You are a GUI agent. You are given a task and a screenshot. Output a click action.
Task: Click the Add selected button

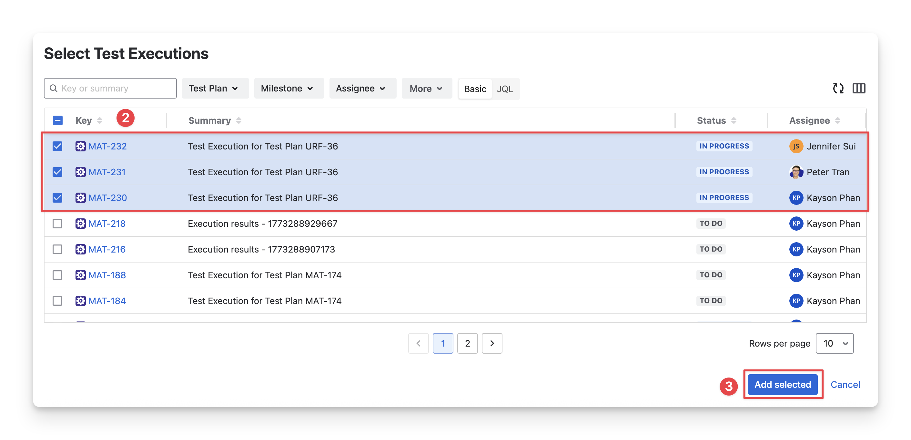[782, 385]
